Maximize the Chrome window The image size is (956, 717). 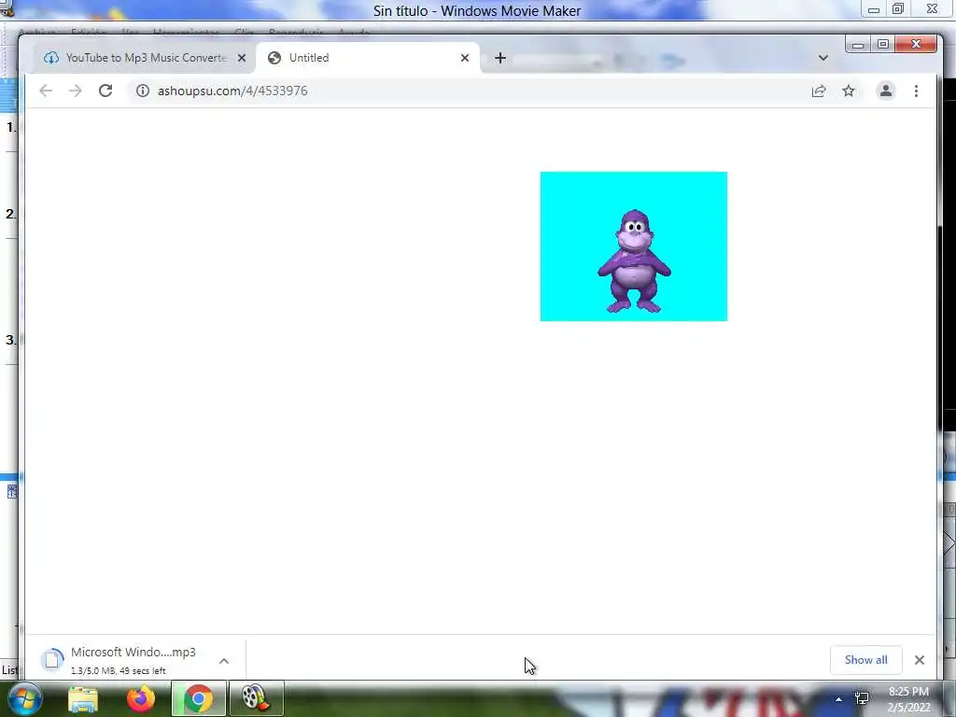883,44
